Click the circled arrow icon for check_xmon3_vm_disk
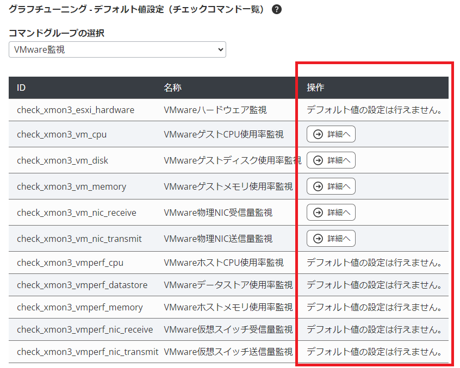This screenshot has width=460, height=368. (319, 160)
